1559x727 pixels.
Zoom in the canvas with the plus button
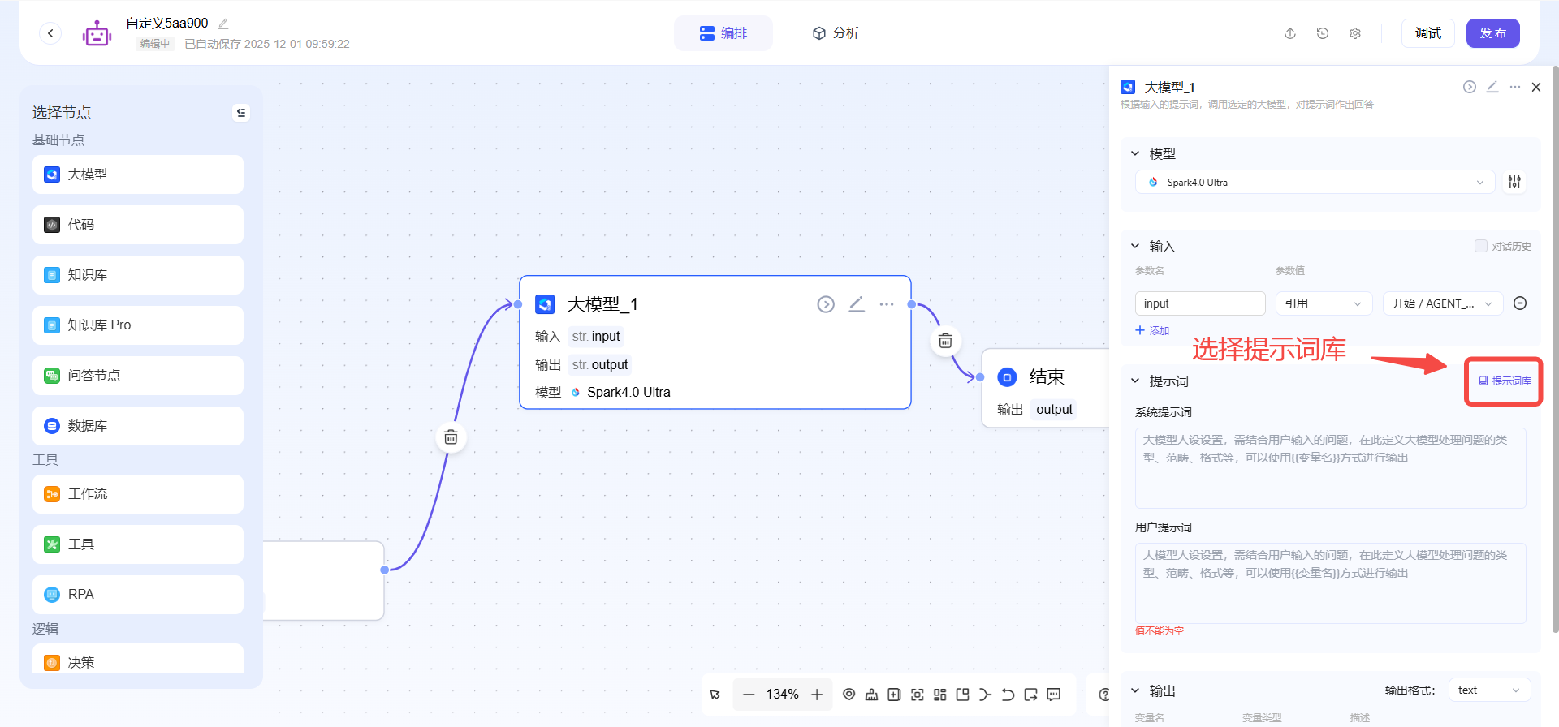coord(817,695)
